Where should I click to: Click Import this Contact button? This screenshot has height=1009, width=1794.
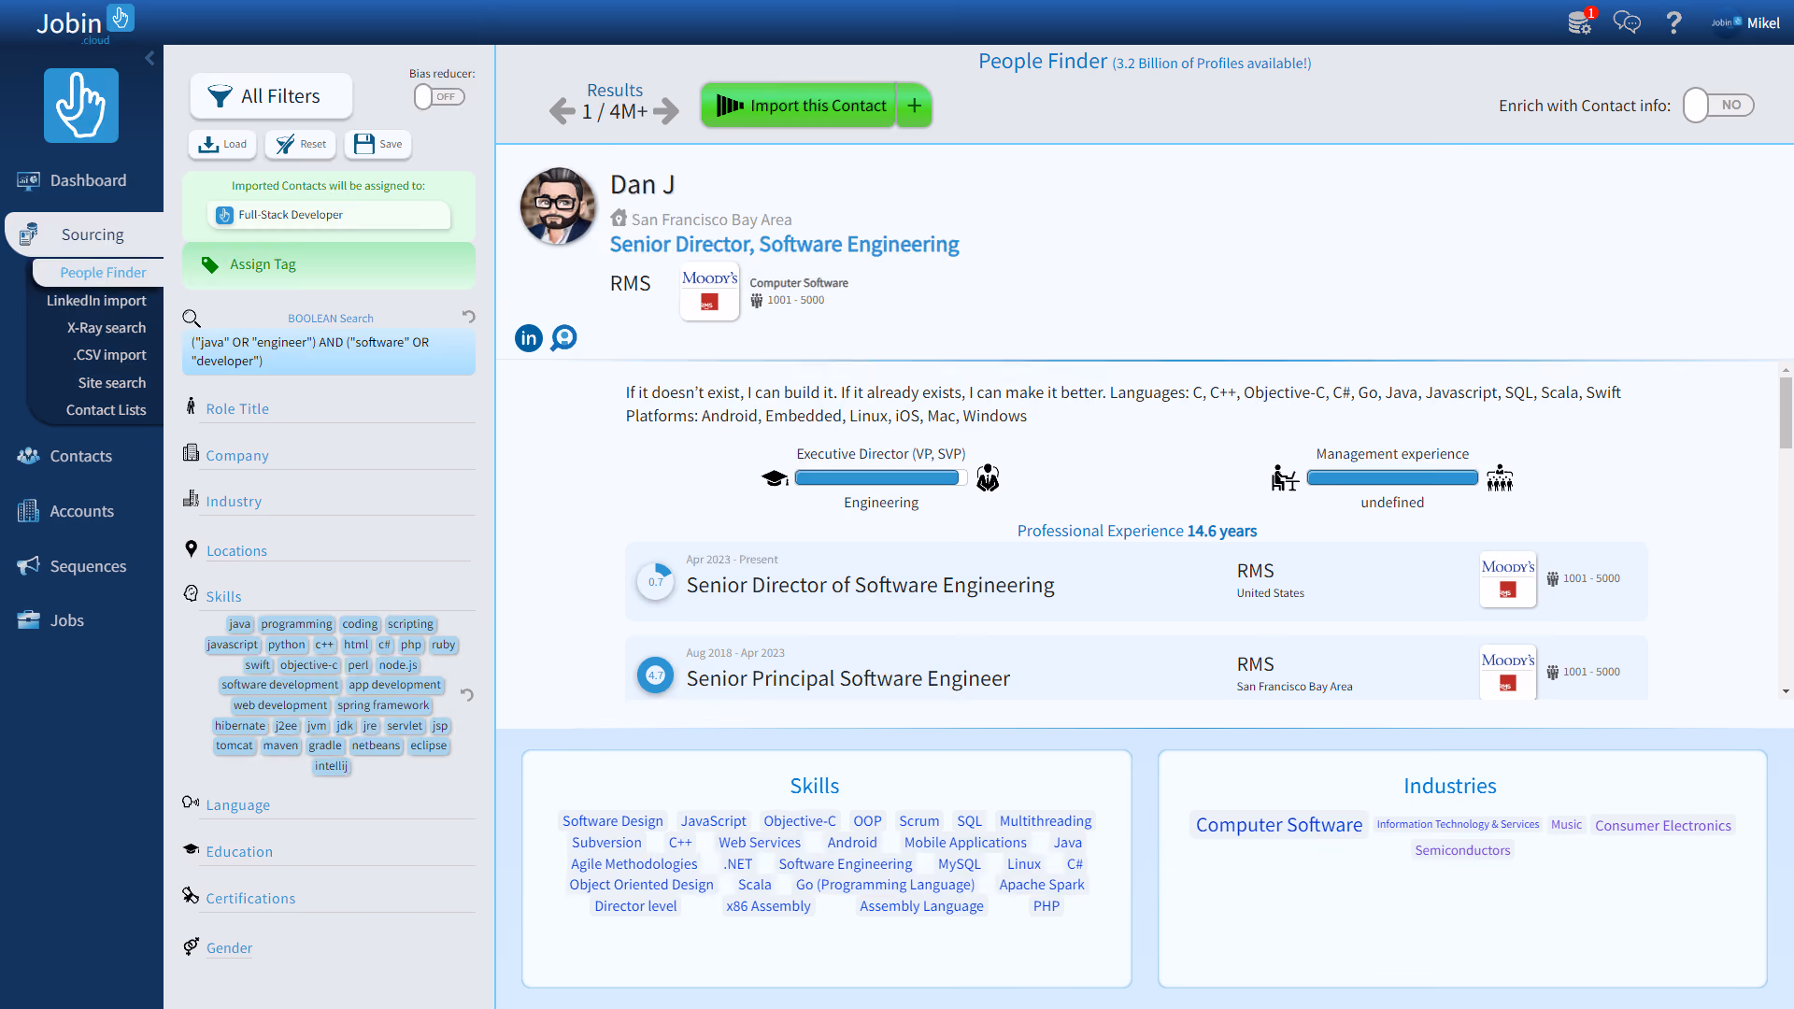pyautogui.click(x=799, y=106)
